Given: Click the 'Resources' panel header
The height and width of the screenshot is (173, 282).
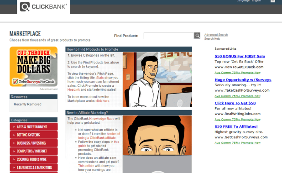Looking at the screenshot, I should (x=34, y=97).
